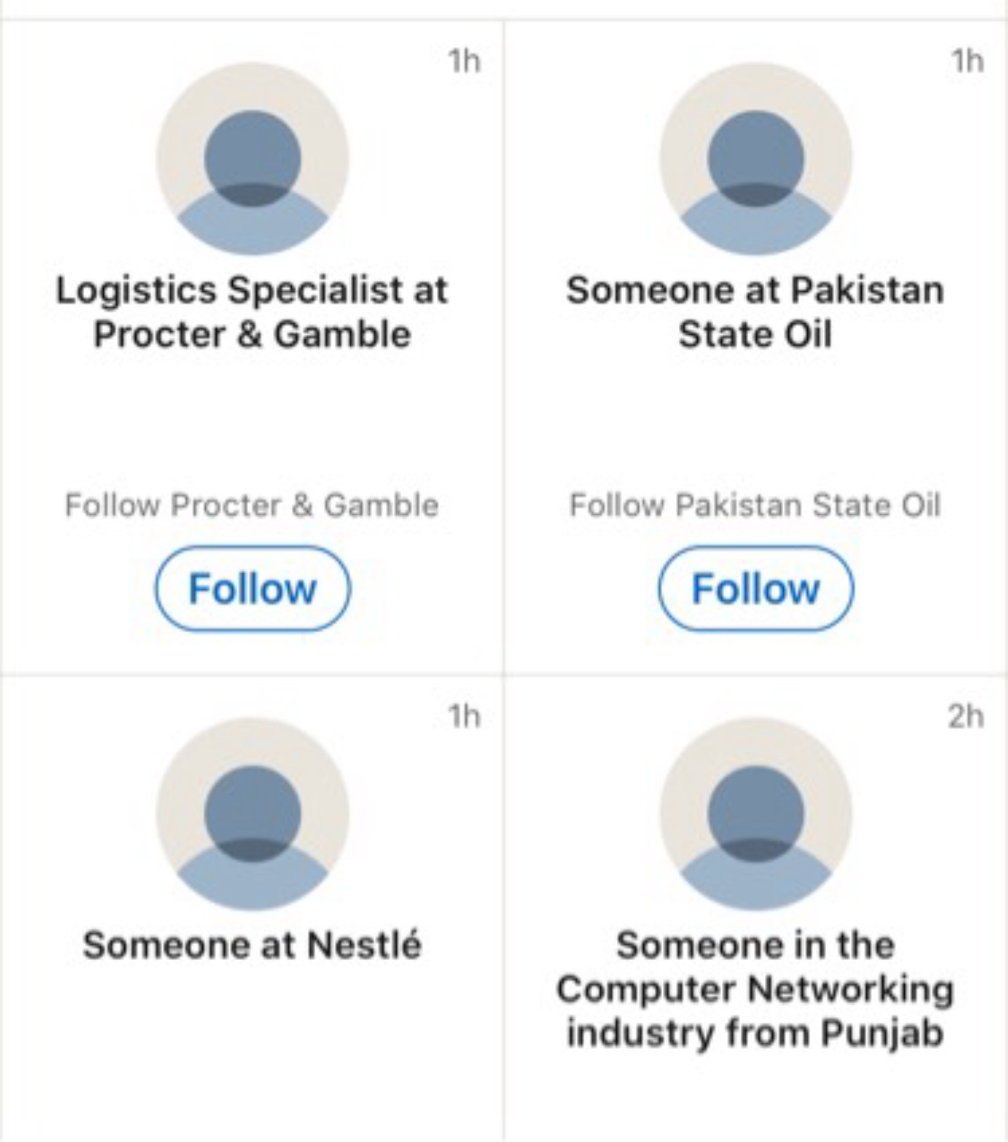
Task: Click the 1h timestamp on Pakistan State Oil card
Action: tap(968, 61)
